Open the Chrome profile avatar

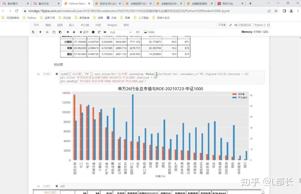tap(291, 11)
